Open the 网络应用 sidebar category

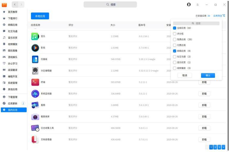coord(13,25)
